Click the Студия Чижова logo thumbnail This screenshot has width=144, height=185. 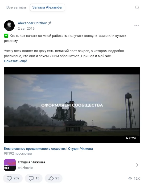[10, 165]
